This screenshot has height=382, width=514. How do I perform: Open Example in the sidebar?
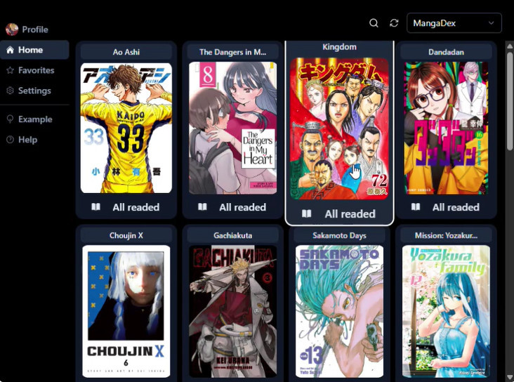[34, 119]
